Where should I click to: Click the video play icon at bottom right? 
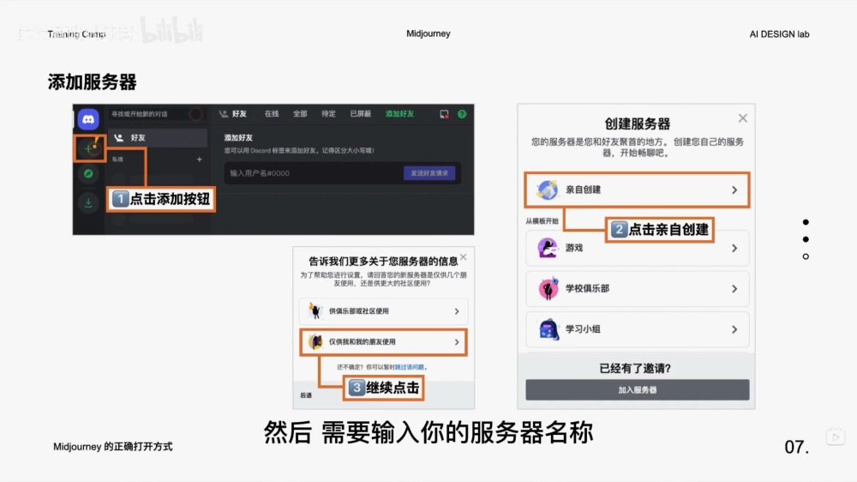[835, 437]
